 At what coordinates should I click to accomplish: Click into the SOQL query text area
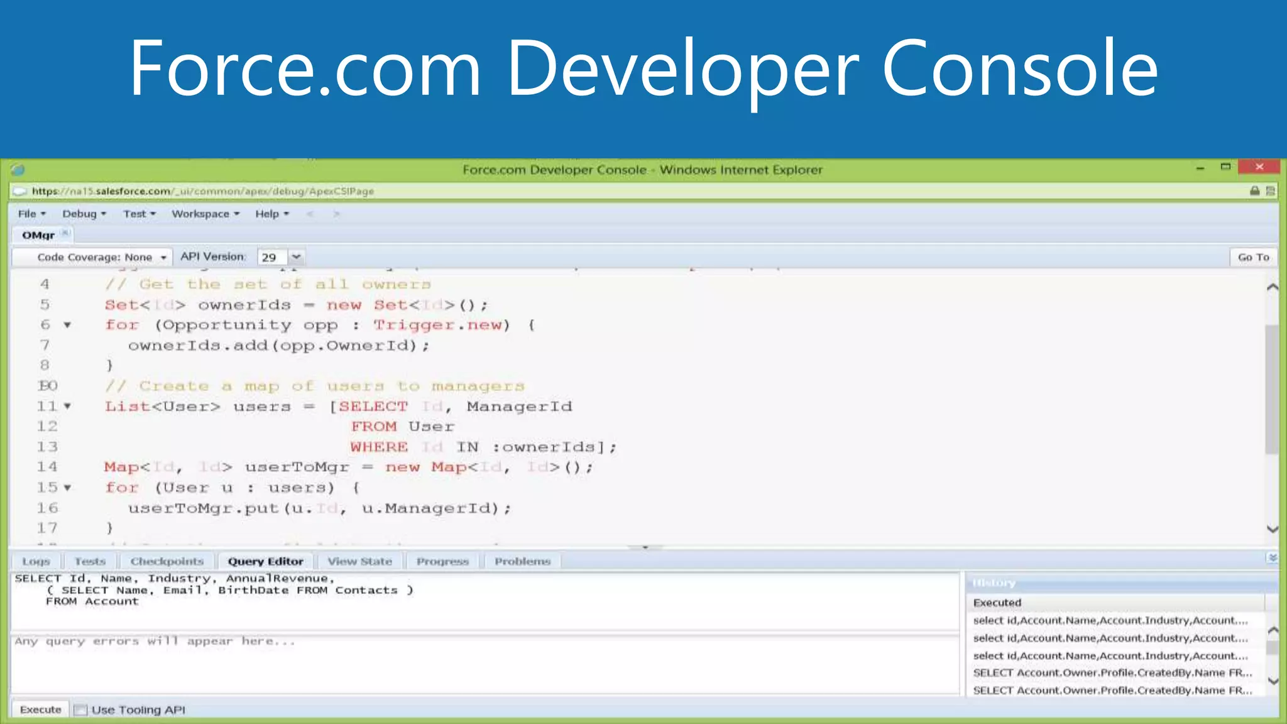[x=485, y=601]
